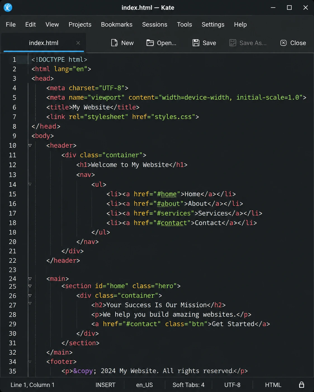The image size is (314, 392).
Task: Open the Tools menu
Action: pyautogui.click(x=184, y=25)
